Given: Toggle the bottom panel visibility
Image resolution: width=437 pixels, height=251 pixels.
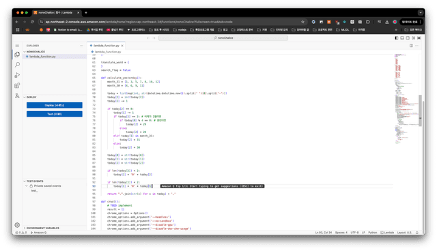Looking at the screenshot, I should [x=402, y=38].
